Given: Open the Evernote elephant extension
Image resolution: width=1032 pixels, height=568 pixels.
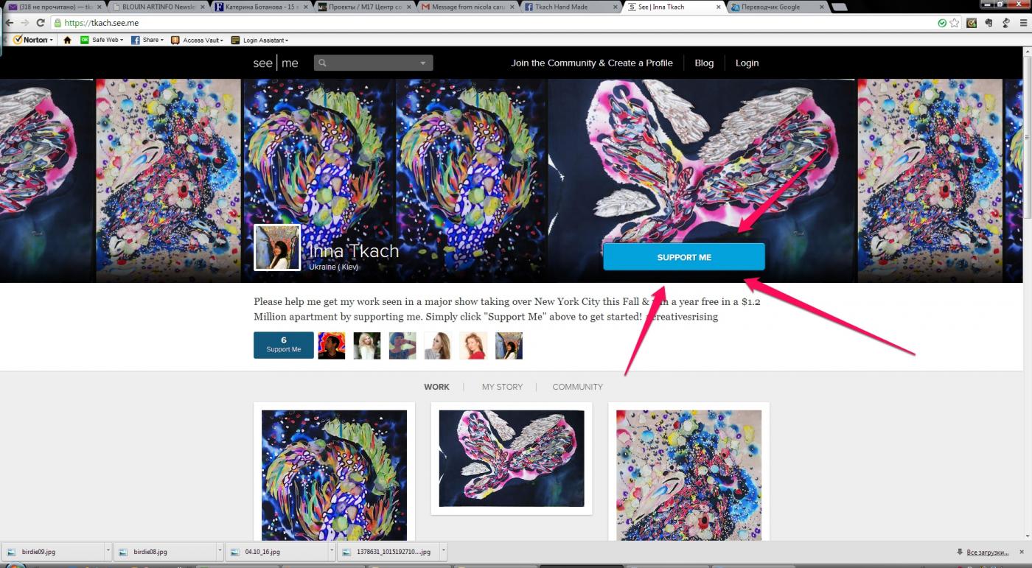Looking at the screenshot, I should (989, 23).
